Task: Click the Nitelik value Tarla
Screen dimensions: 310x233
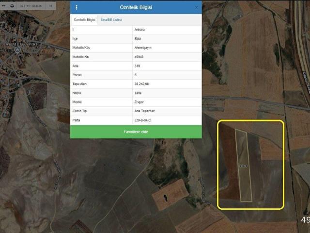Action: pos(139,93)
